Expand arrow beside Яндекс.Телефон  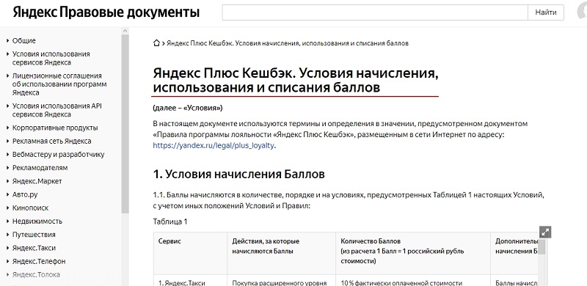point(7,261)
